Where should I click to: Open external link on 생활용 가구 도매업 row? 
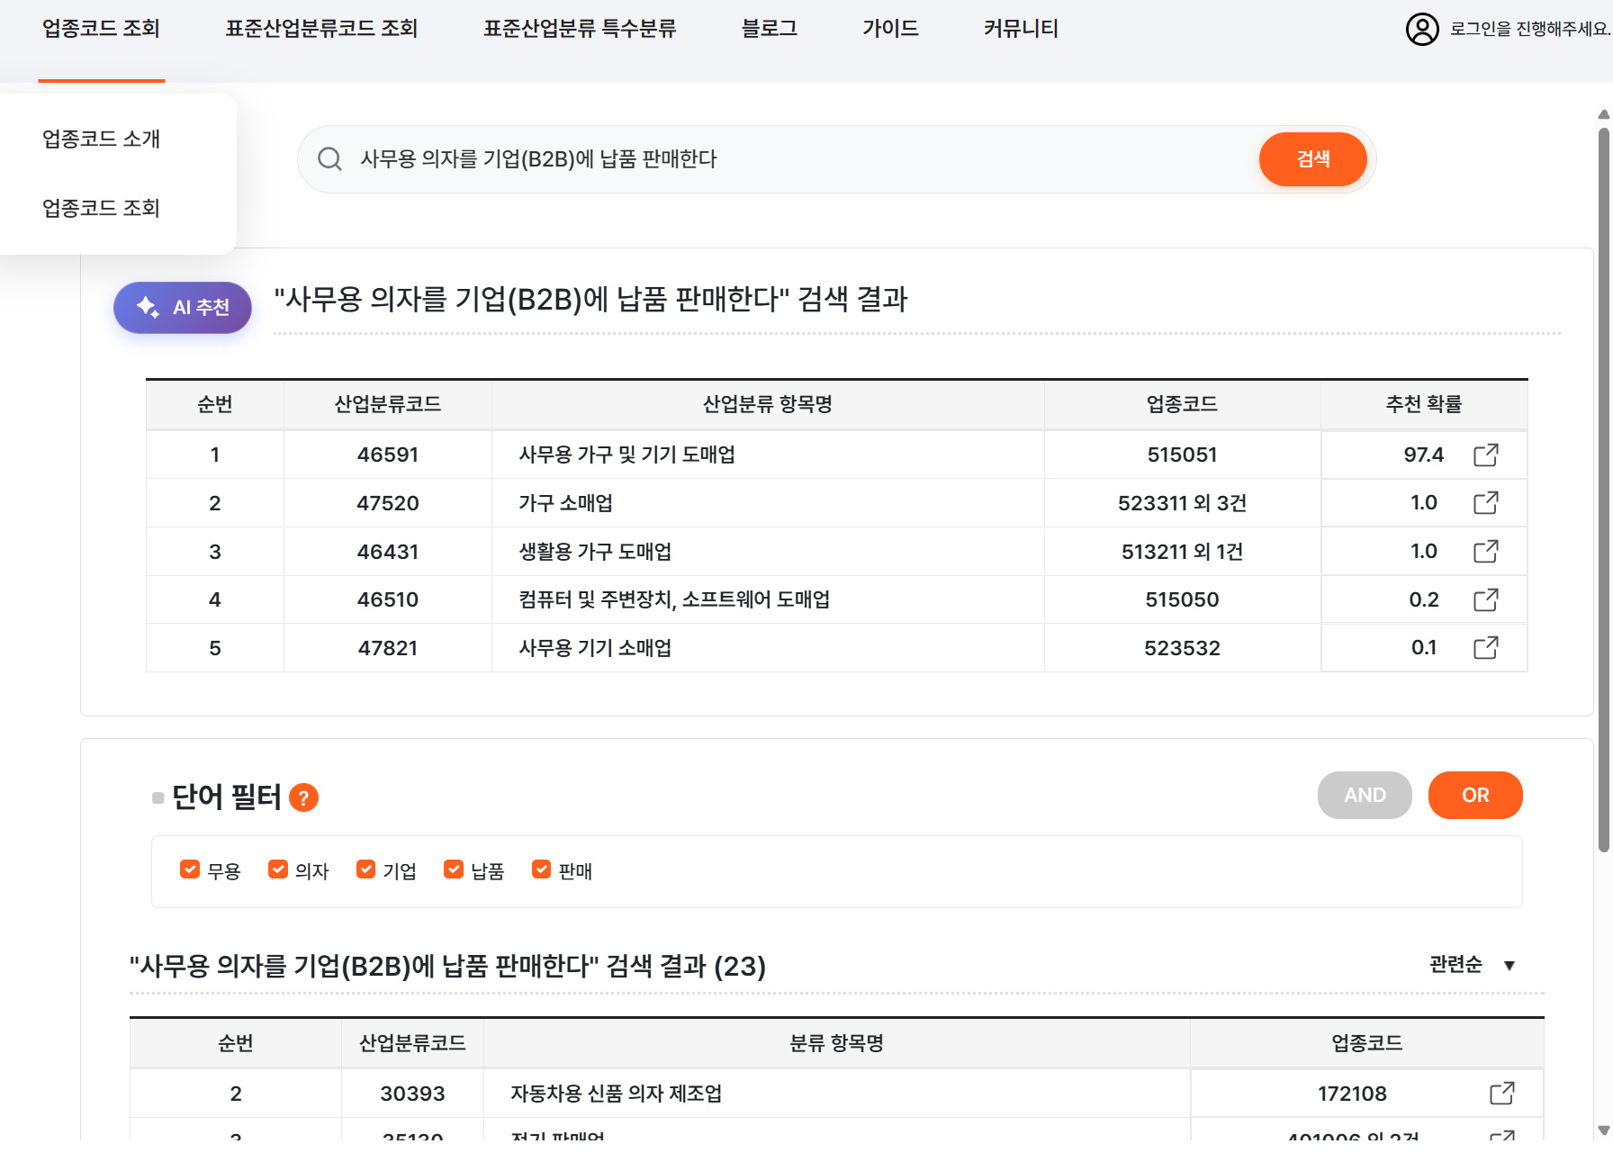[x=1486, y=551]
